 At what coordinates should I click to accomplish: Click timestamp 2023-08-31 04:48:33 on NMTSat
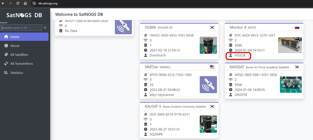click(x=165, y=90)
